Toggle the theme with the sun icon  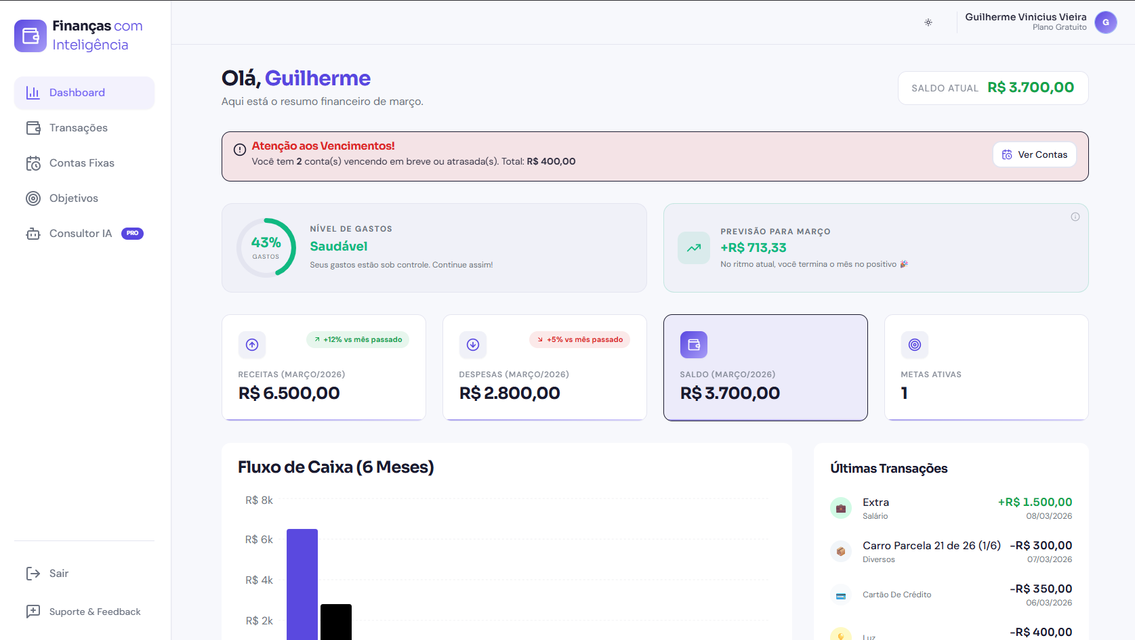coord(928,22)
